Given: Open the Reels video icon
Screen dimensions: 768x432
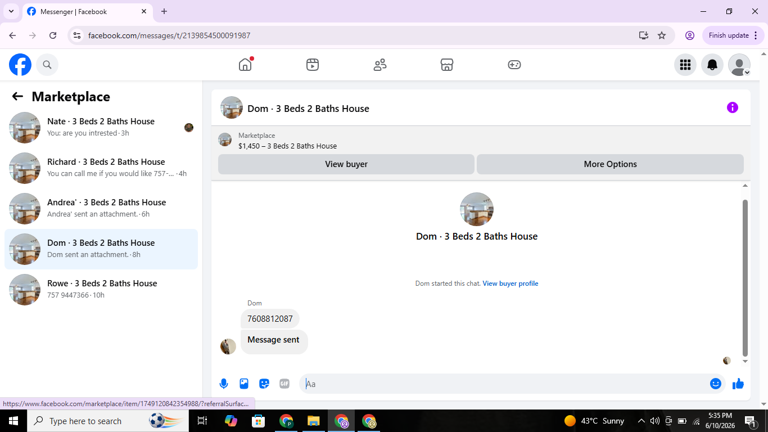Looking at the screenshot, I should [x=313, y=65].
